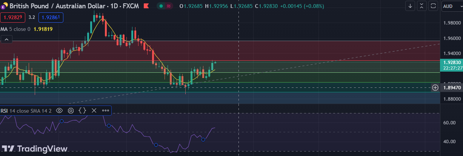Screen dimensions: 463x156
Task: Select the RSI 14 close SMA legend text
Action: point(26,110)
